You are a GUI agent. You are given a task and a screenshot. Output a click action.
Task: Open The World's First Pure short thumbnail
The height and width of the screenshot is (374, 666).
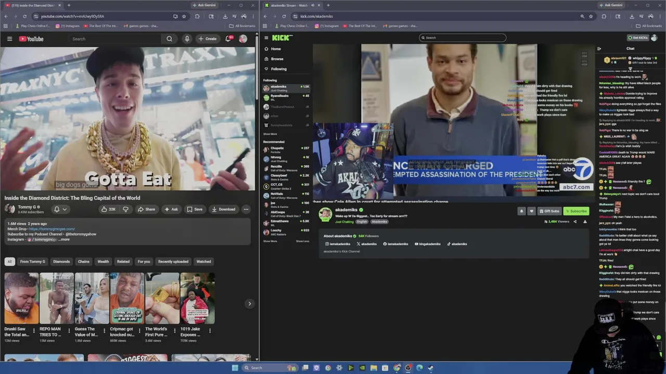click(162, 298)
